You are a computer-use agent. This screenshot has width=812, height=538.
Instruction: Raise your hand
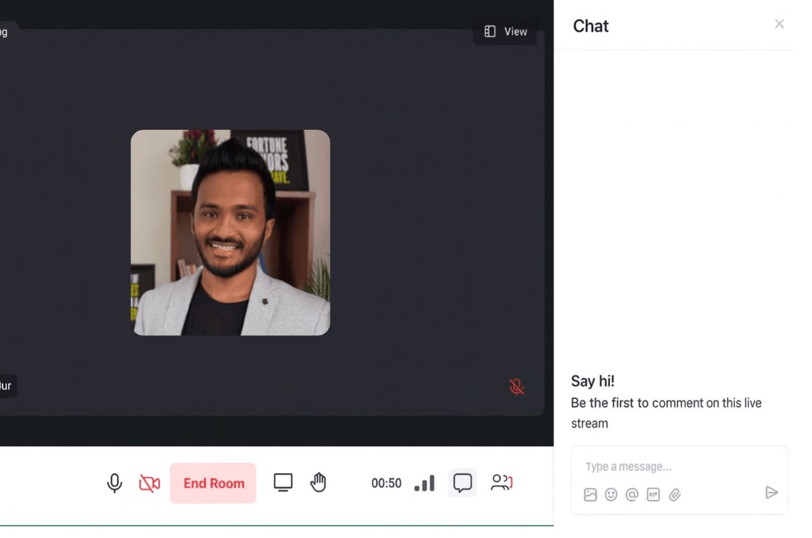[318, 483]
